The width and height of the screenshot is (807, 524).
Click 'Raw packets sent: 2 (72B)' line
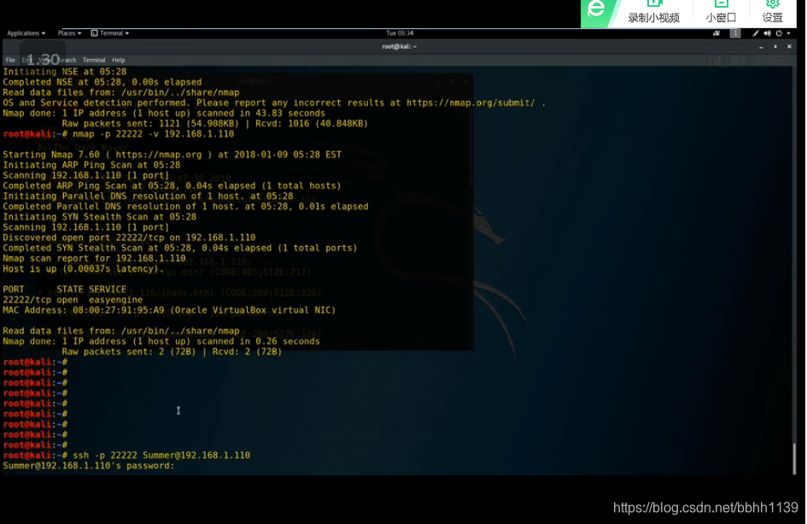(172, 352)
